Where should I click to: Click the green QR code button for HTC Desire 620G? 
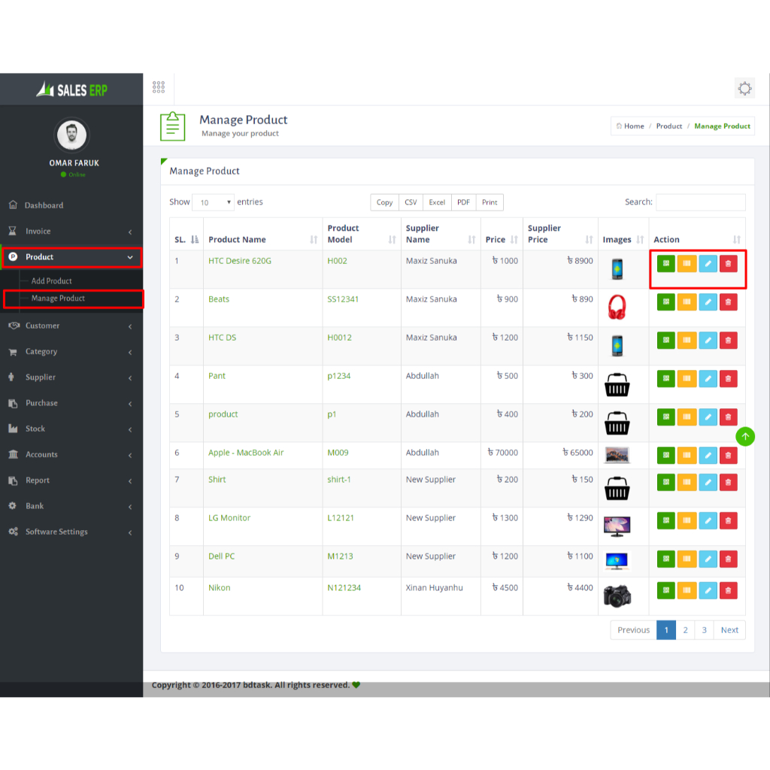click(x=665, y=264)
